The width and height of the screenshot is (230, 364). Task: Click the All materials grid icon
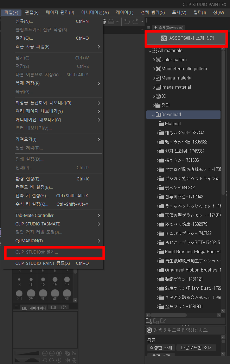[x=155, y=51]
